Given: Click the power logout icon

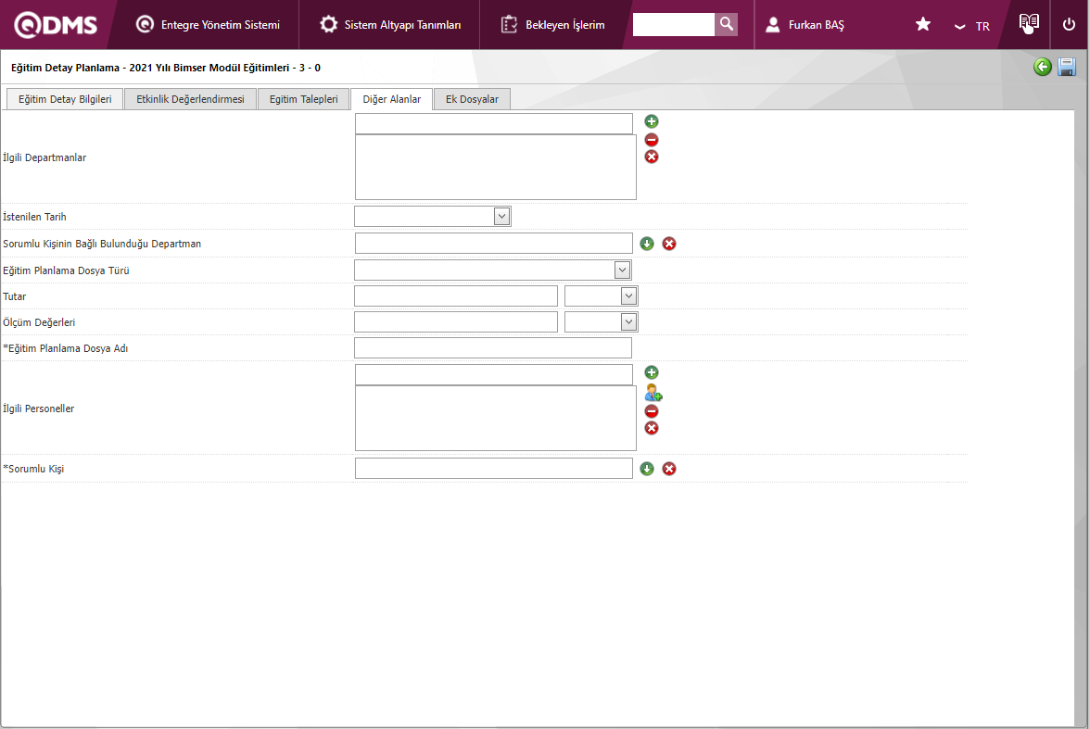Looking at the screenshot, I should (x=1069, y=25).
